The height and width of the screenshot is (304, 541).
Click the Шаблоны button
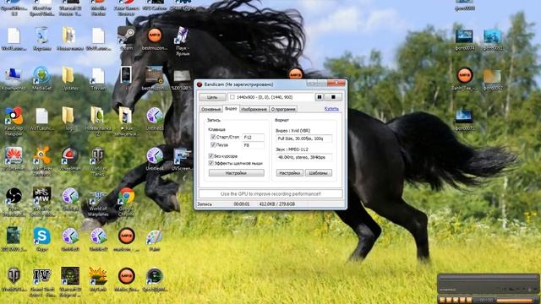(319, 172)
